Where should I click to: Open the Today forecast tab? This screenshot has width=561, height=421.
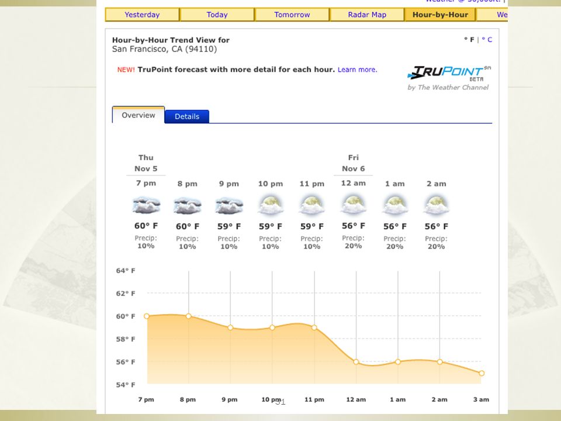(217, 15)
